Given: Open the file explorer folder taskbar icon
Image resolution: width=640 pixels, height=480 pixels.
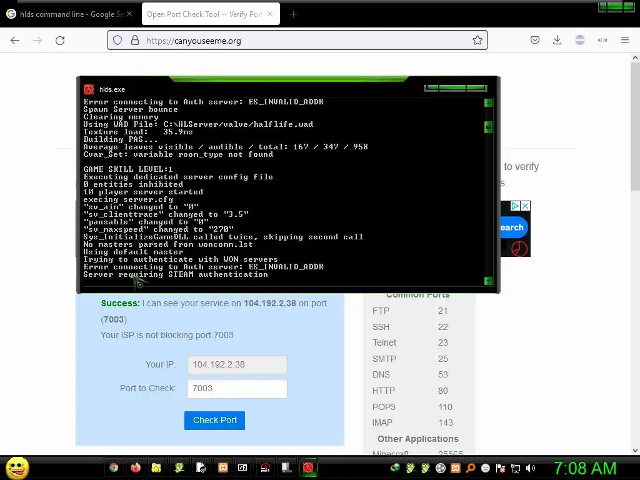Looking at the screenshot, I should coord(156,467).
